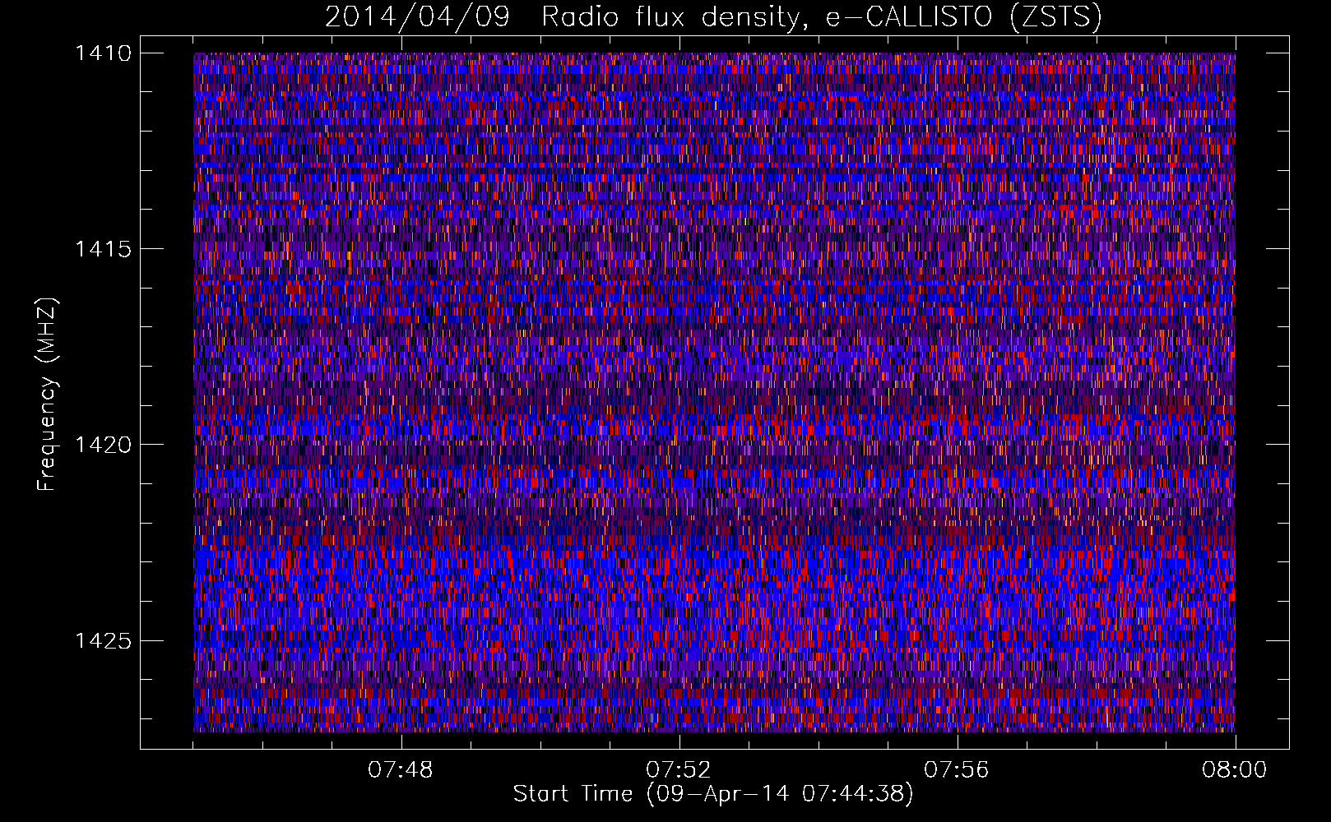Click the 1410 frequency axis label

(x=103, y=53)
